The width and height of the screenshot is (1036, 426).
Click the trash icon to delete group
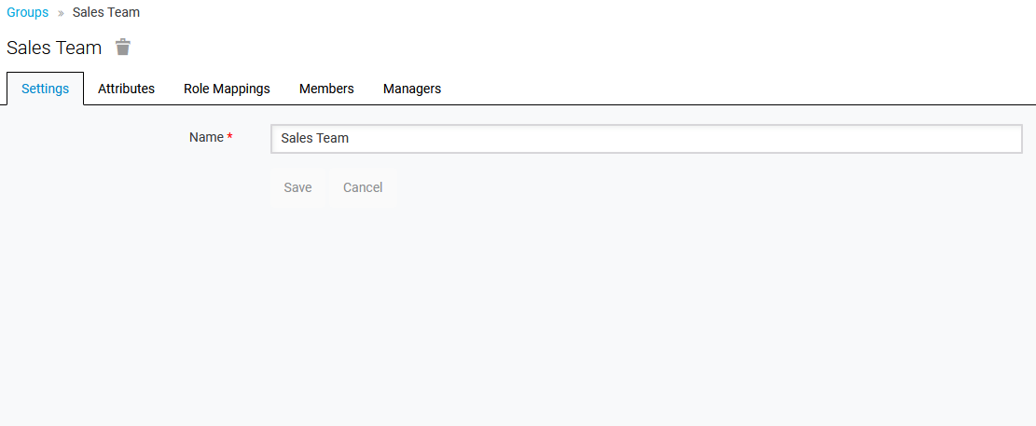[x=123, y=48]
